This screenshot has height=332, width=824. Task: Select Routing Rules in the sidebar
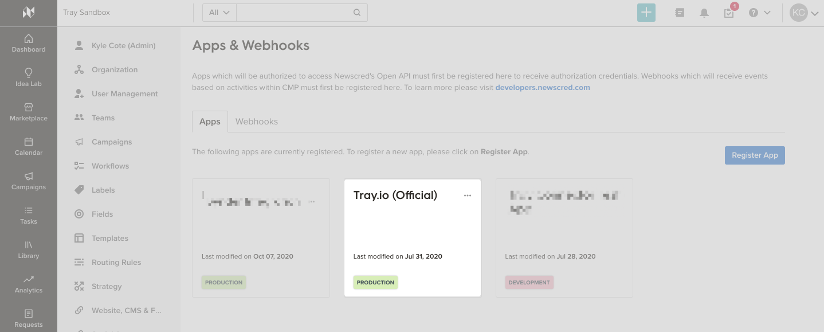[116, 262]
